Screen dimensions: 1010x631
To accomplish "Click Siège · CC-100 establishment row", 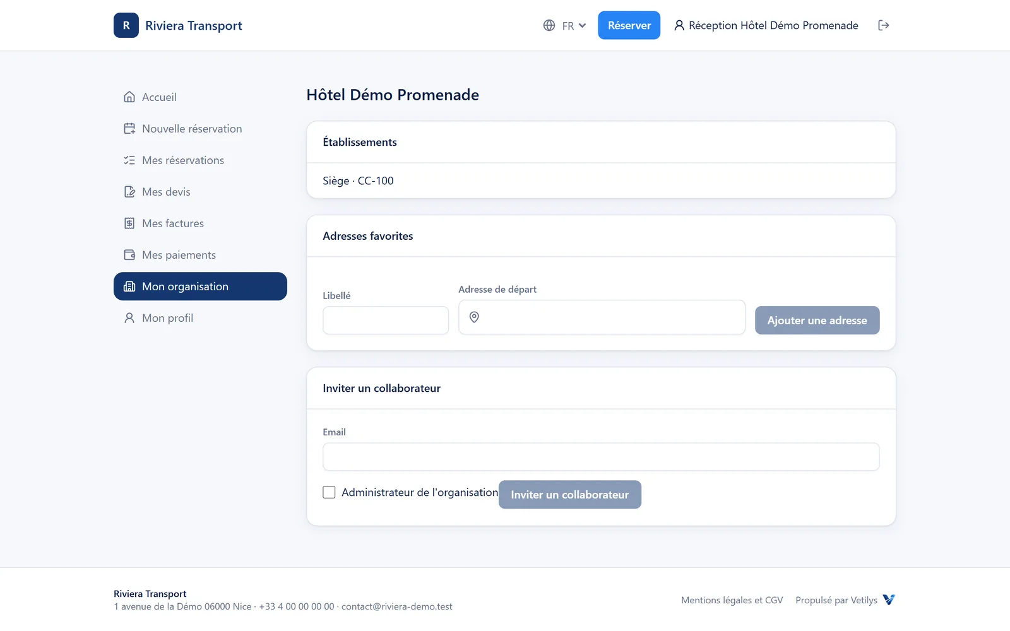I will 601,181.
